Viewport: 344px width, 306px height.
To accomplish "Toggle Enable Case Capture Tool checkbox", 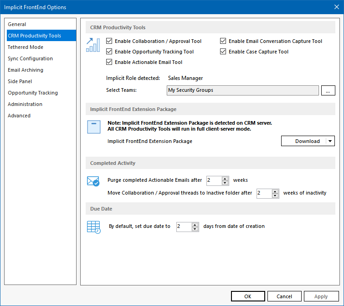I will pos(223,52).
